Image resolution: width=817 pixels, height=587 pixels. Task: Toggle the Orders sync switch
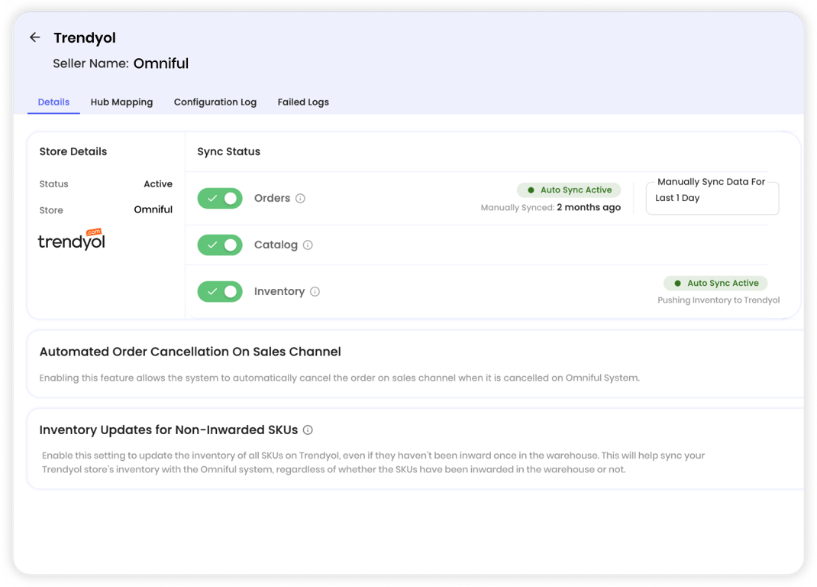pos(220,198)
